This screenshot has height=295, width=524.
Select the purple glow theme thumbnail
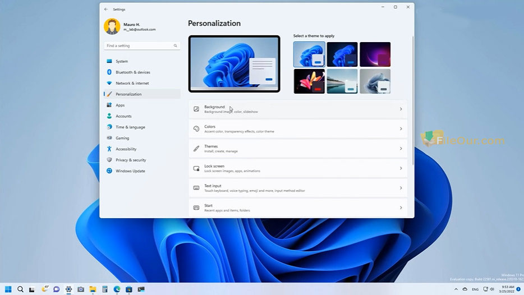coord(375,54)
